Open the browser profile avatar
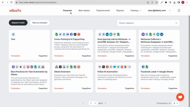 point(183,2)
